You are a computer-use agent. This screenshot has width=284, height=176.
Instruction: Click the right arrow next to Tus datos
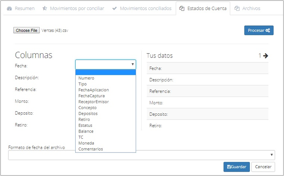[266, 56]
